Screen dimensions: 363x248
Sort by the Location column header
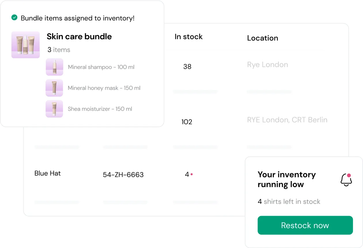pos(262,38)
